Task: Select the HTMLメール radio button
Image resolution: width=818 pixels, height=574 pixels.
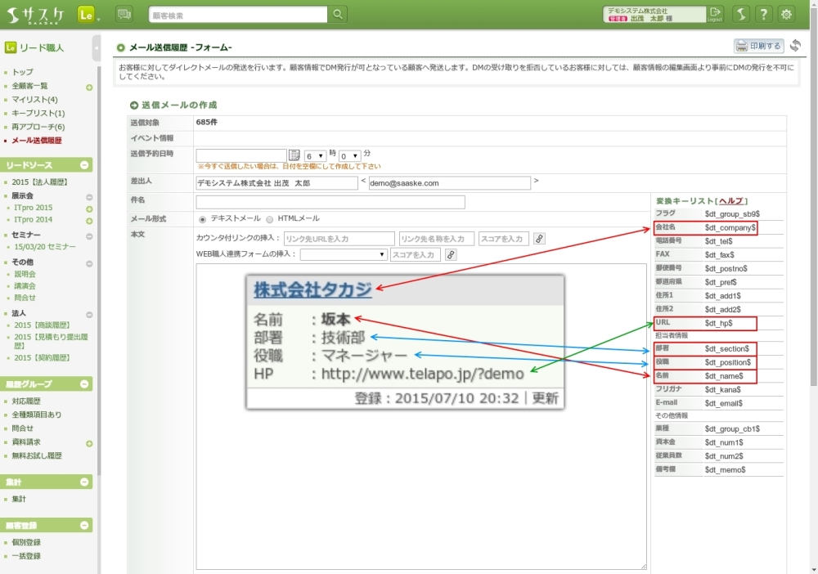Action: tap(270, 219)
